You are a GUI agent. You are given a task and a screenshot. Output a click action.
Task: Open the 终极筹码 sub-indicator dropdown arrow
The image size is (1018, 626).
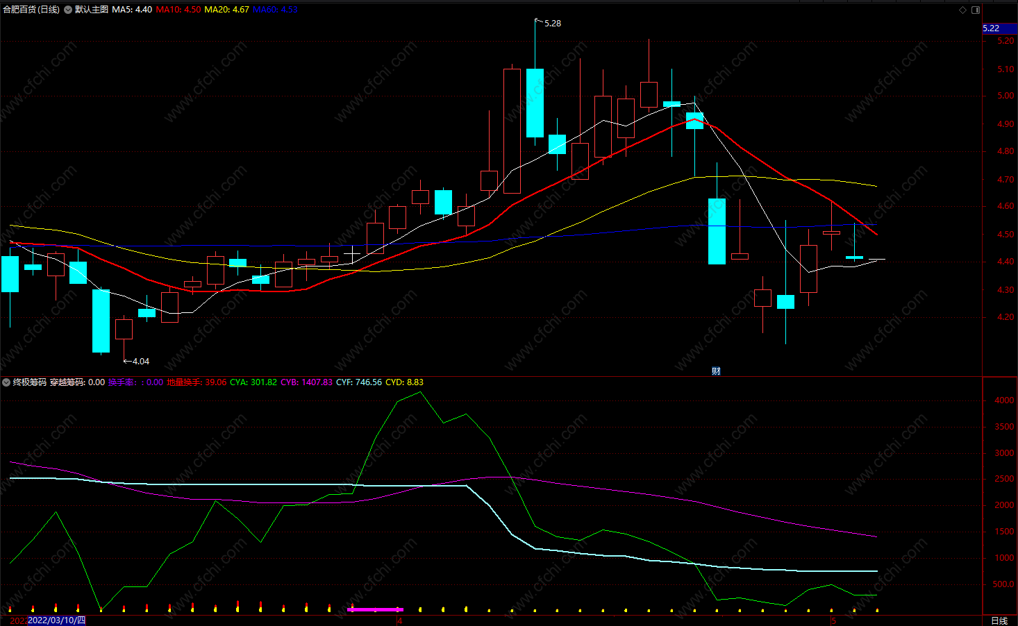[x=6, y=382]
